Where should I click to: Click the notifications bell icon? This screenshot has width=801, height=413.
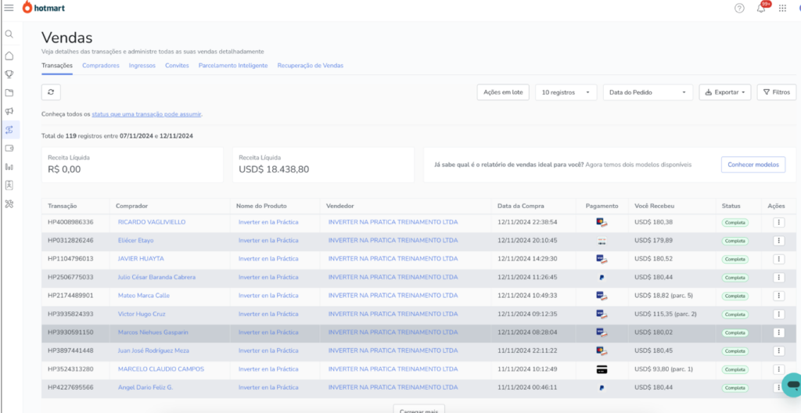[x=761, y=8]
